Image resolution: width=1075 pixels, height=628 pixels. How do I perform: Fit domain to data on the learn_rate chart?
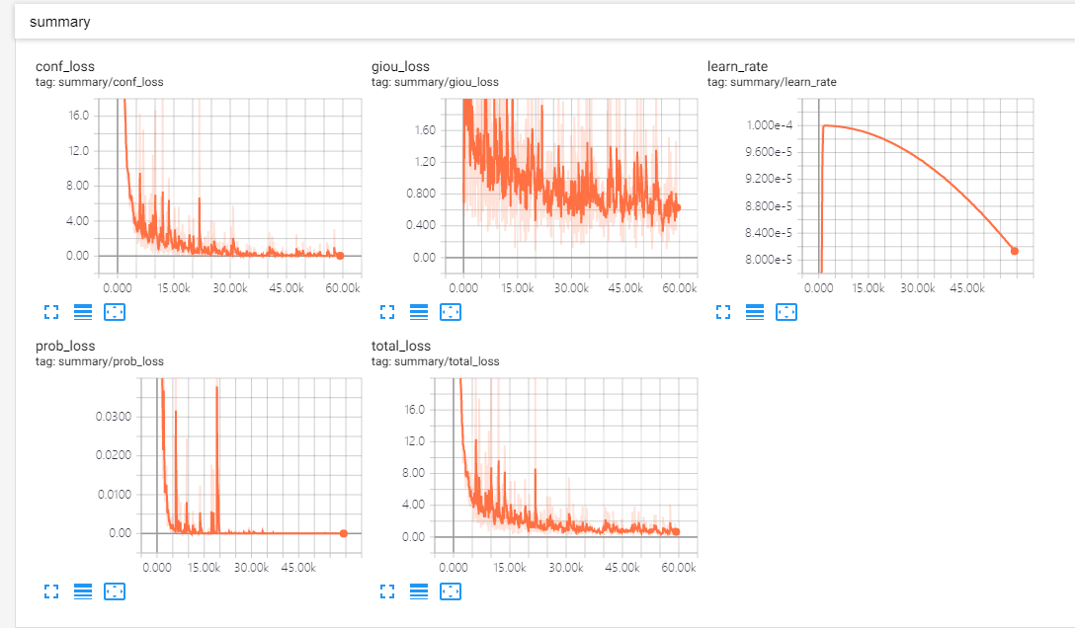pos(786,312)
